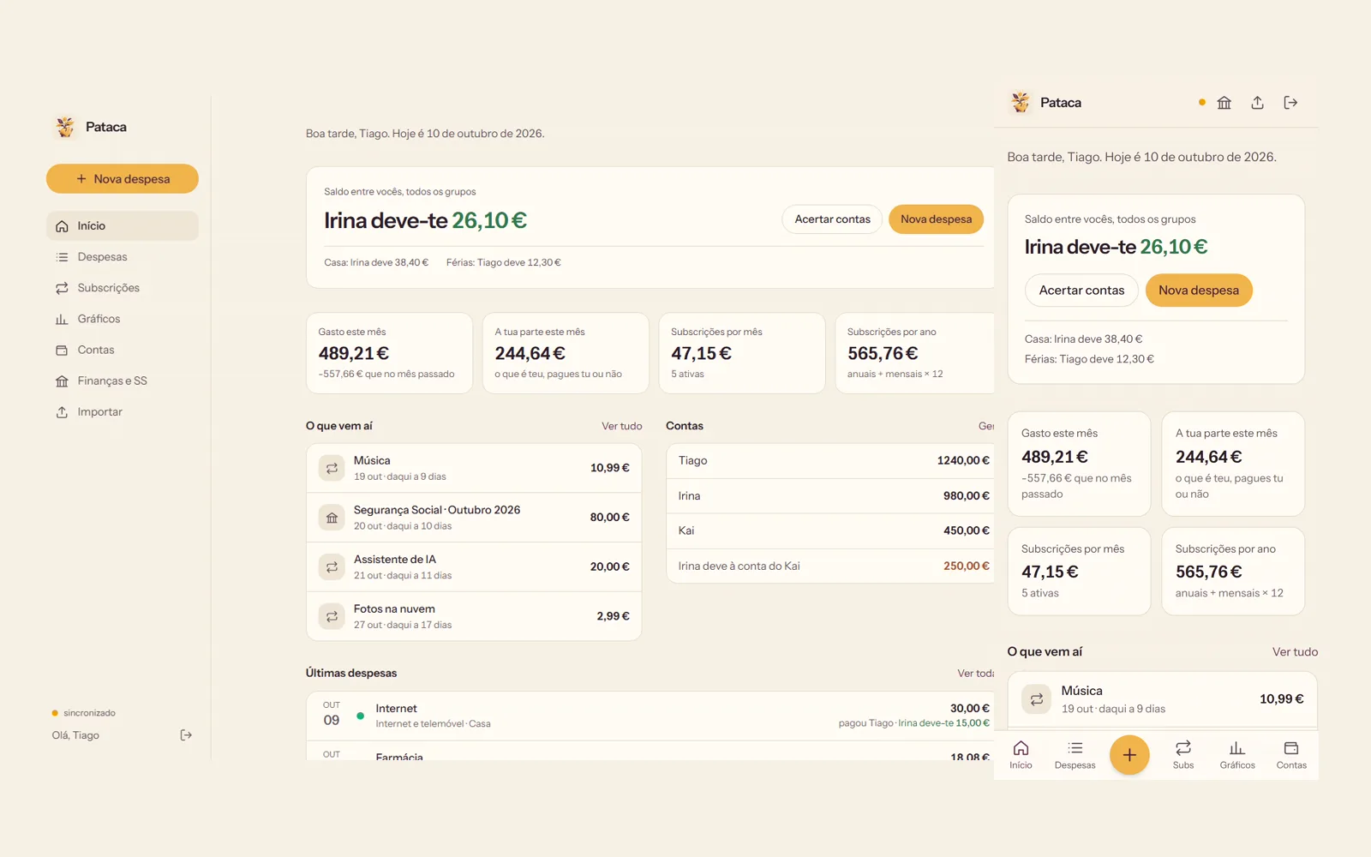Image resolution: width=1371 pixels, height=857 pixels.
Task: Open the Assistente de IA recurring icon
Action: 332,567
